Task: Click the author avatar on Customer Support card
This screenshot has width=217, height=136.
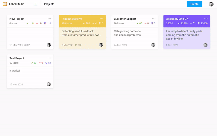Action: point(153,45)
